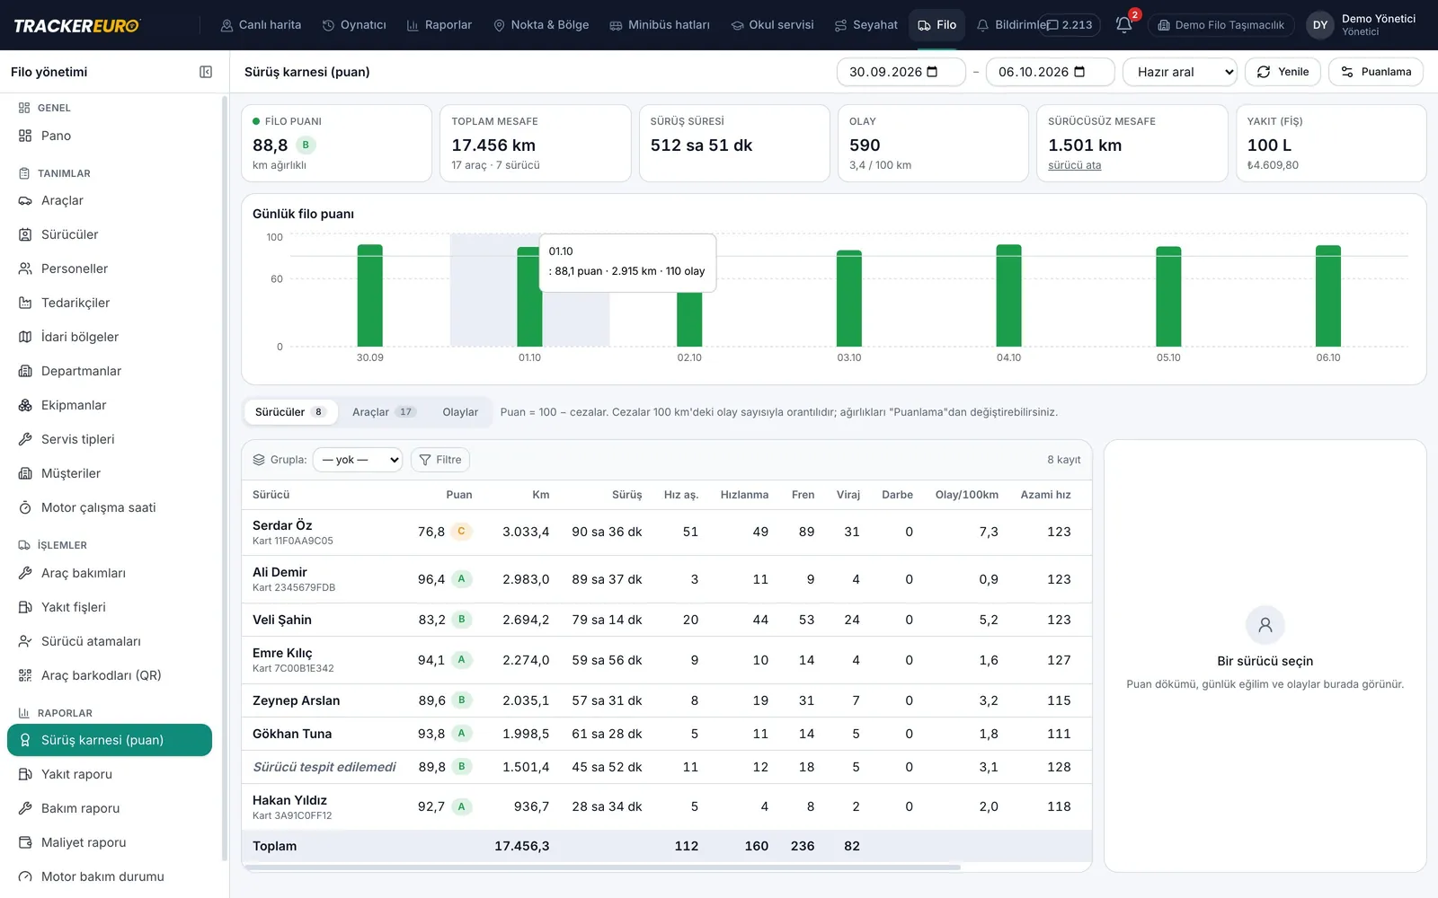This screenshot has height=898, width=1438.
Task: Open the notifications bell icon
Action: (1123, 25)
